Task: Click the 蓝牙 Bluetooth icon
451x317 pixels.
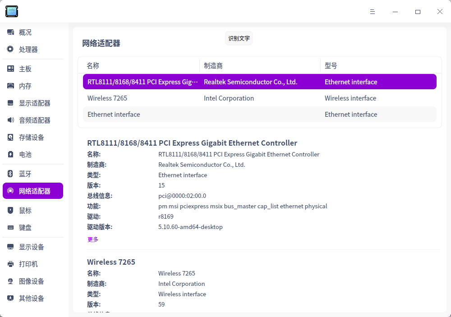Action: tap(10, 174)
